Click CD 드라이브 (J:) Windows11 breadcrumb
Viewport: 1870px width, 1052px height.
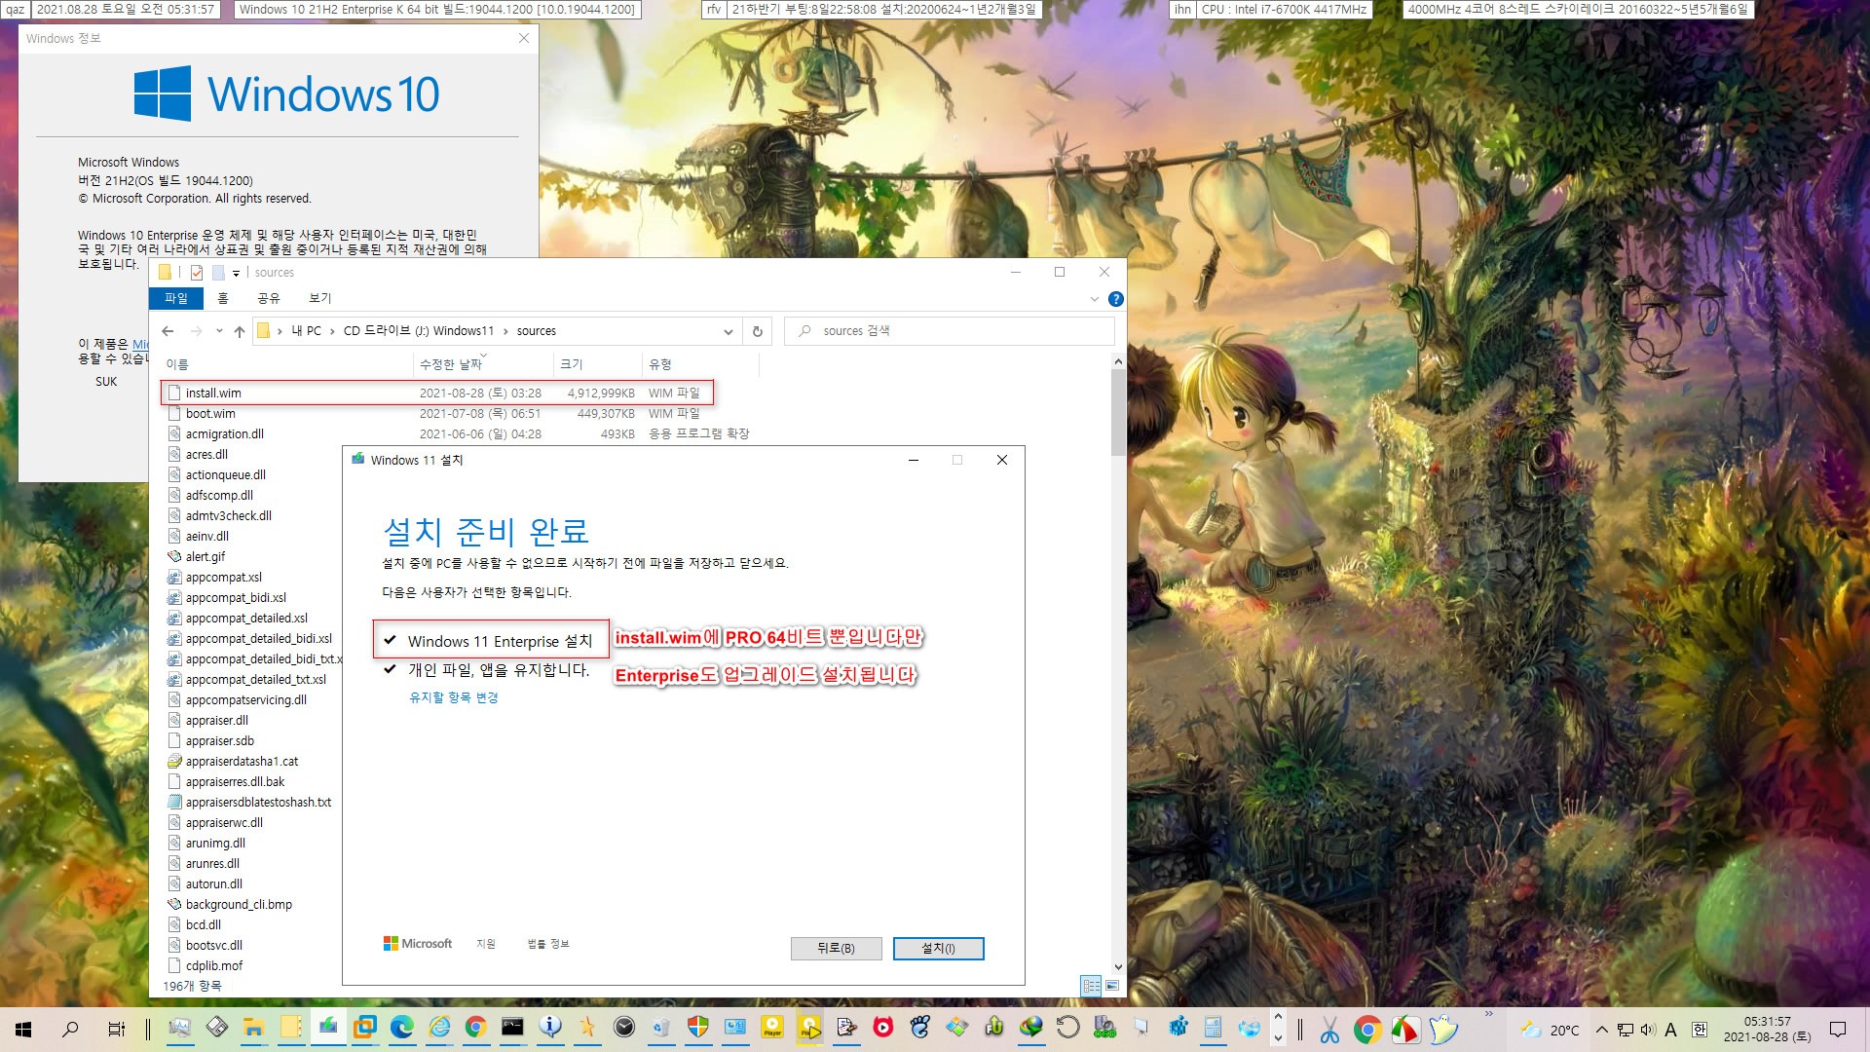(419, 331)
